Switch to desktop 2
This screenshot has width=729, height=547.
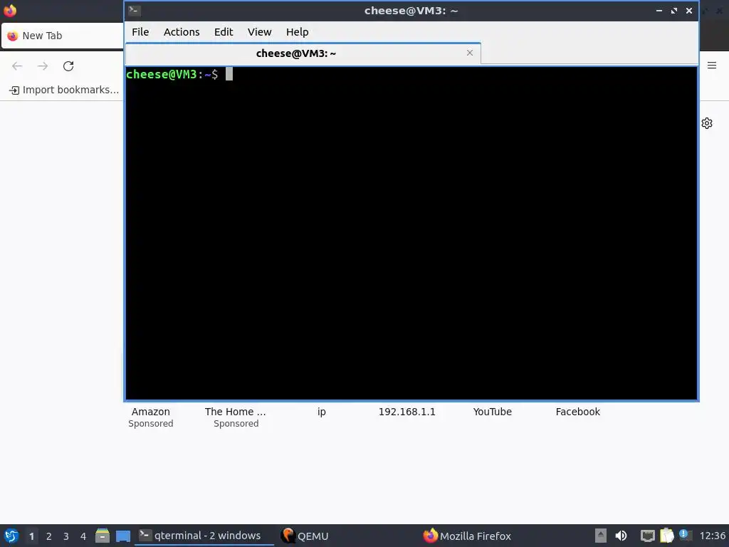tap(49, 536)
